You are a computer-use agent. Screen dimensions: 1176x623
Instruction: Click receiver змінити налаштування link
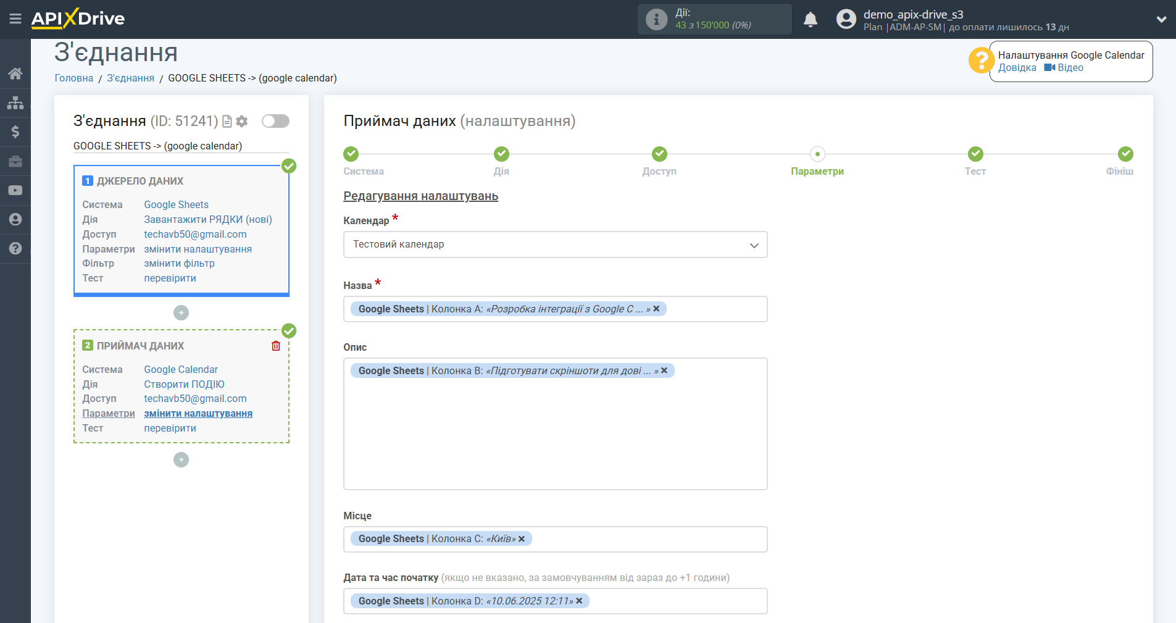coord(198,413)
